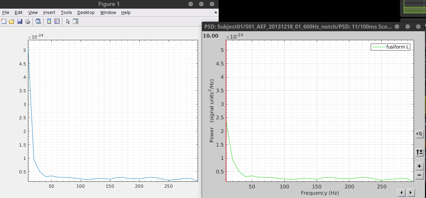This screenshot has height=198, width=426.
Task: Open the Window menu in Figure 1
Action: point(108,13)
